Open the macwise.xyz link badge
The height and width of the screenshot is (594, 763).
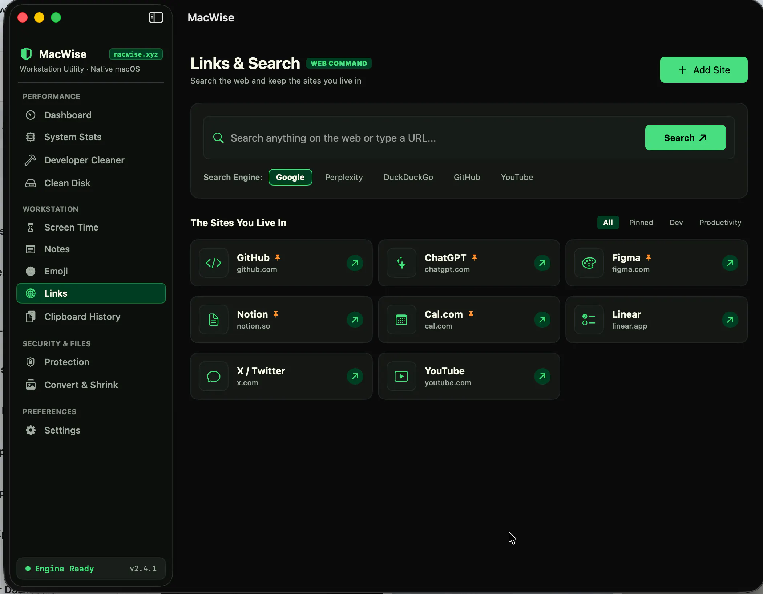click(136, 54)
